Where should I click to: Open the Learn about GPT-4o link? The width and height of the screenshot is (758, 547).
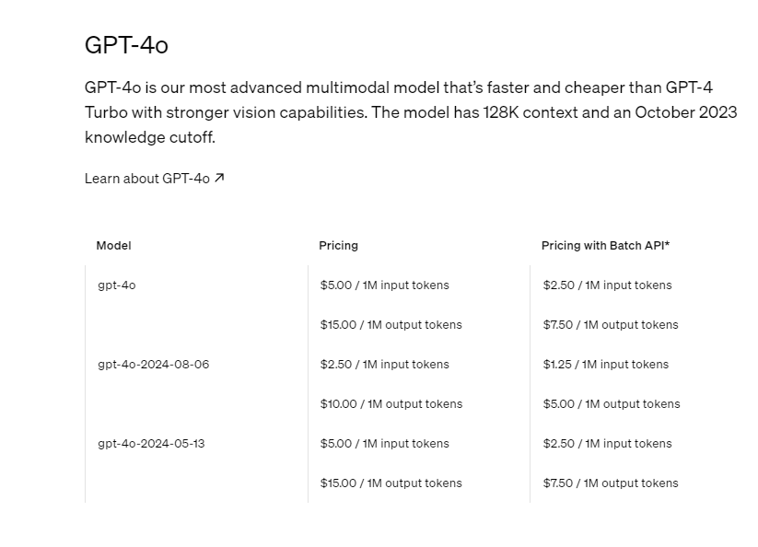point(147,179)
